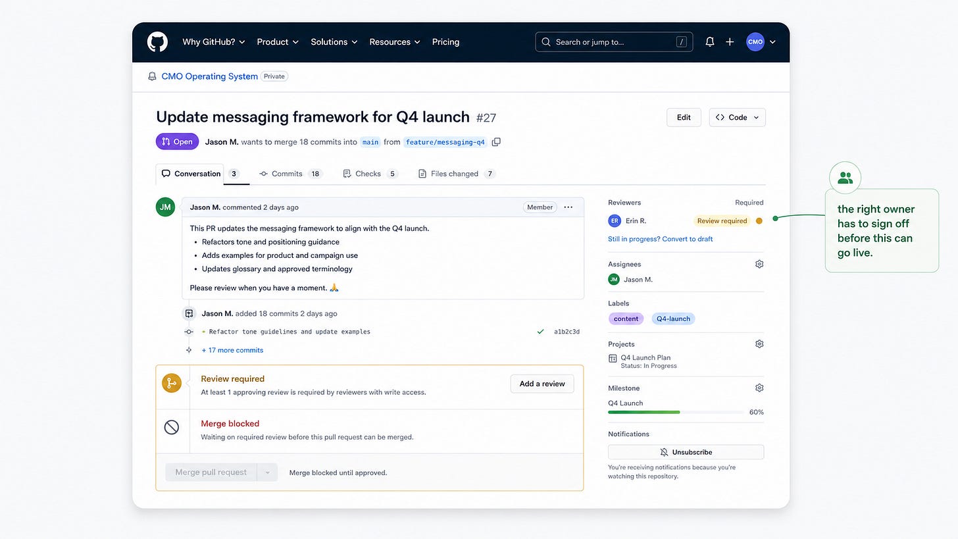Click the Erin R. reviewer name
The width and height of the screenshot is (958, 539).
pos(635,221)
